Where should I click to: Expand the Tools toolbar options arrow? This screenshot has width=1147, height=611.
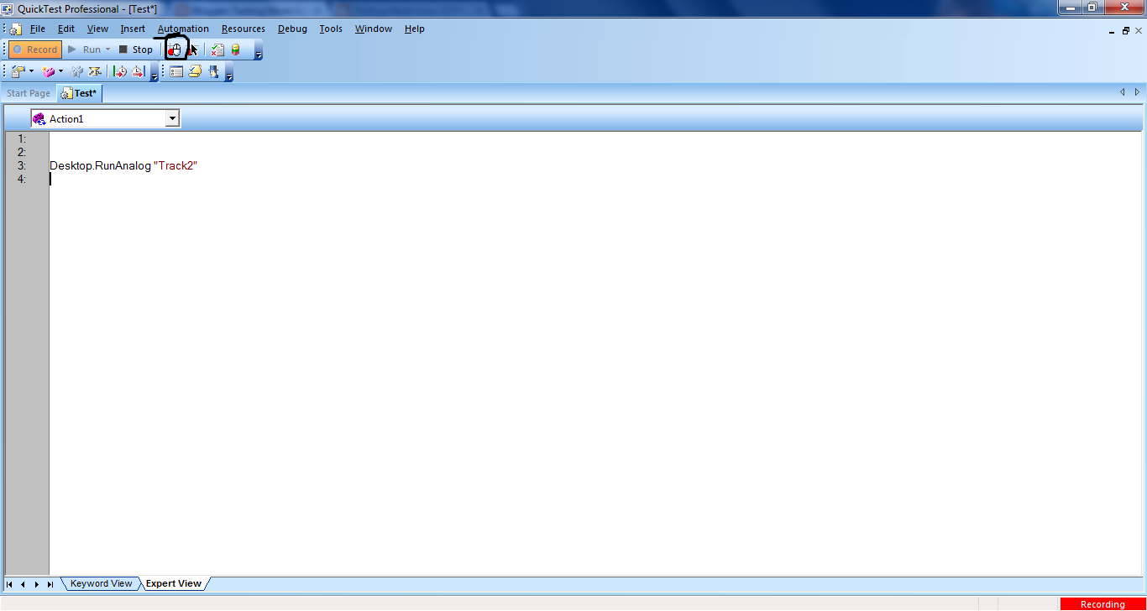(x=229, y=74)
